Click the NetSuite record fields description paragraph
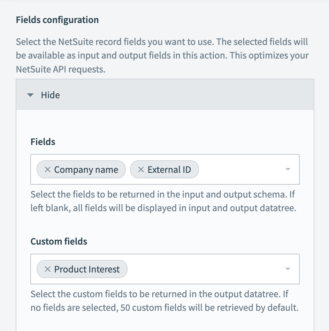 [x=162, y=56]
